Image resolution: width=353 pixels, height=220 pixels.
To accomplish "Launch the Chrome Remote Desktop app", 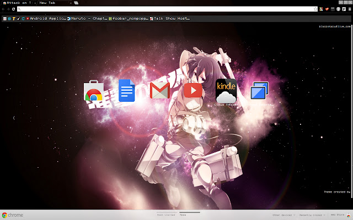I will click(x=259, y=91).
